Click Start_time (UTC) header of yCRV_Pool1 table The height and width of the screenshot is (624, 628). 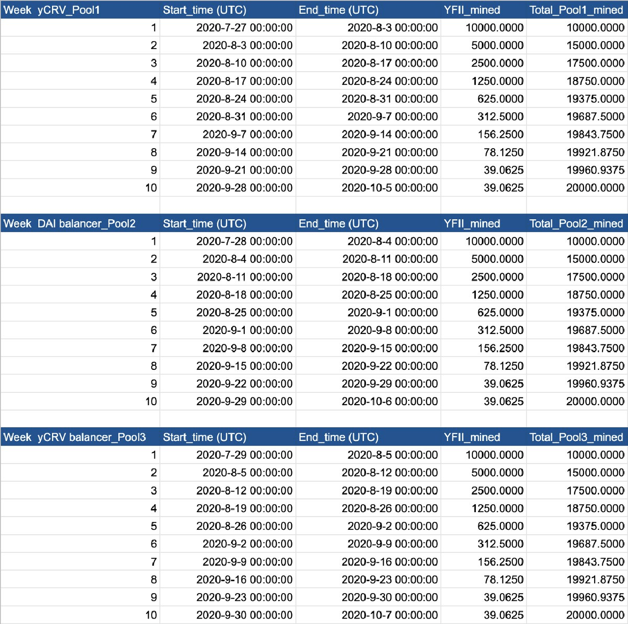point(228,10)
